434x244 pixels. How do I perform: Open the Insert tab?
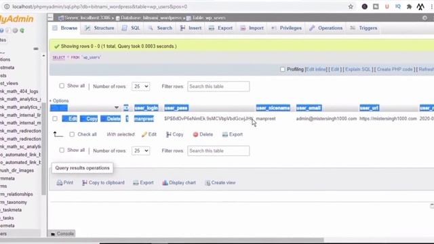(x=191, y=28)
